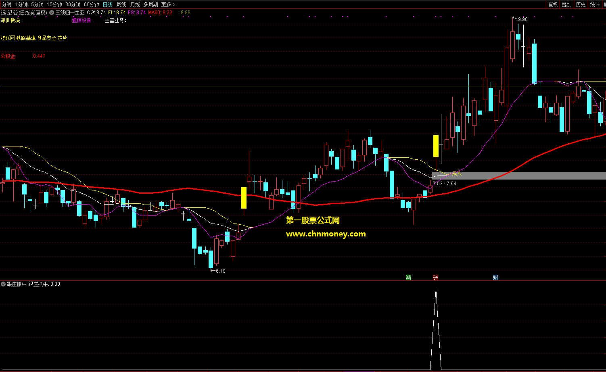Switch to the 30分钟 period tab

(x=73, y=4)
